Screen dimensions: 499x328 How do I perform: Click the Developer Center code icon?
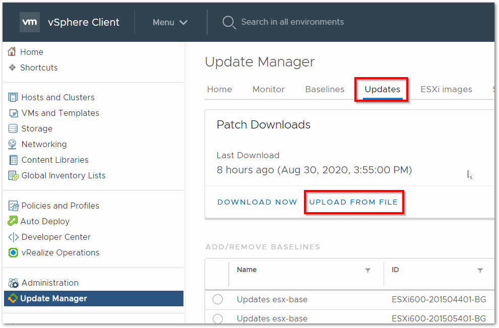14,237
